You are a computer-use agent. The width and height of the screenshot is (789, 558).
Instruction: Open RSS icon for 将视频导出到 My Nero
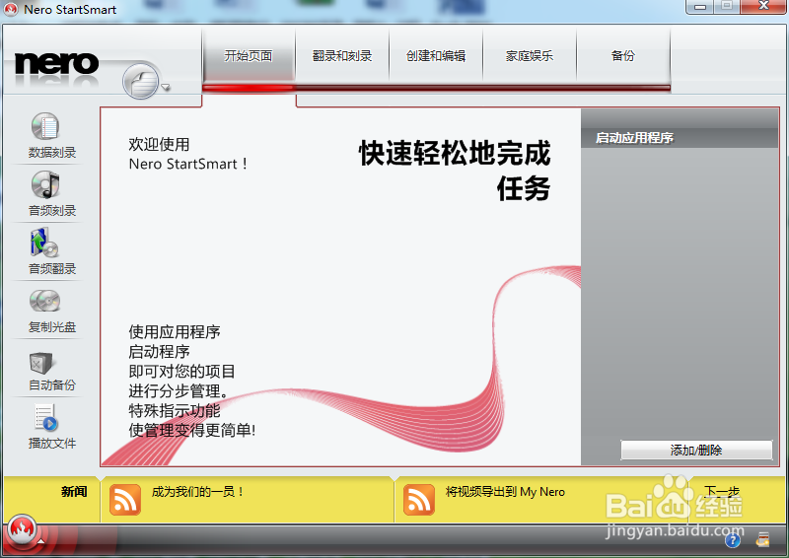pos(418,500)
